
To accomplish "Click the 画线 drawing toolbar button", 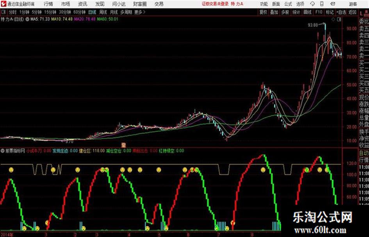I will (307, 12).
